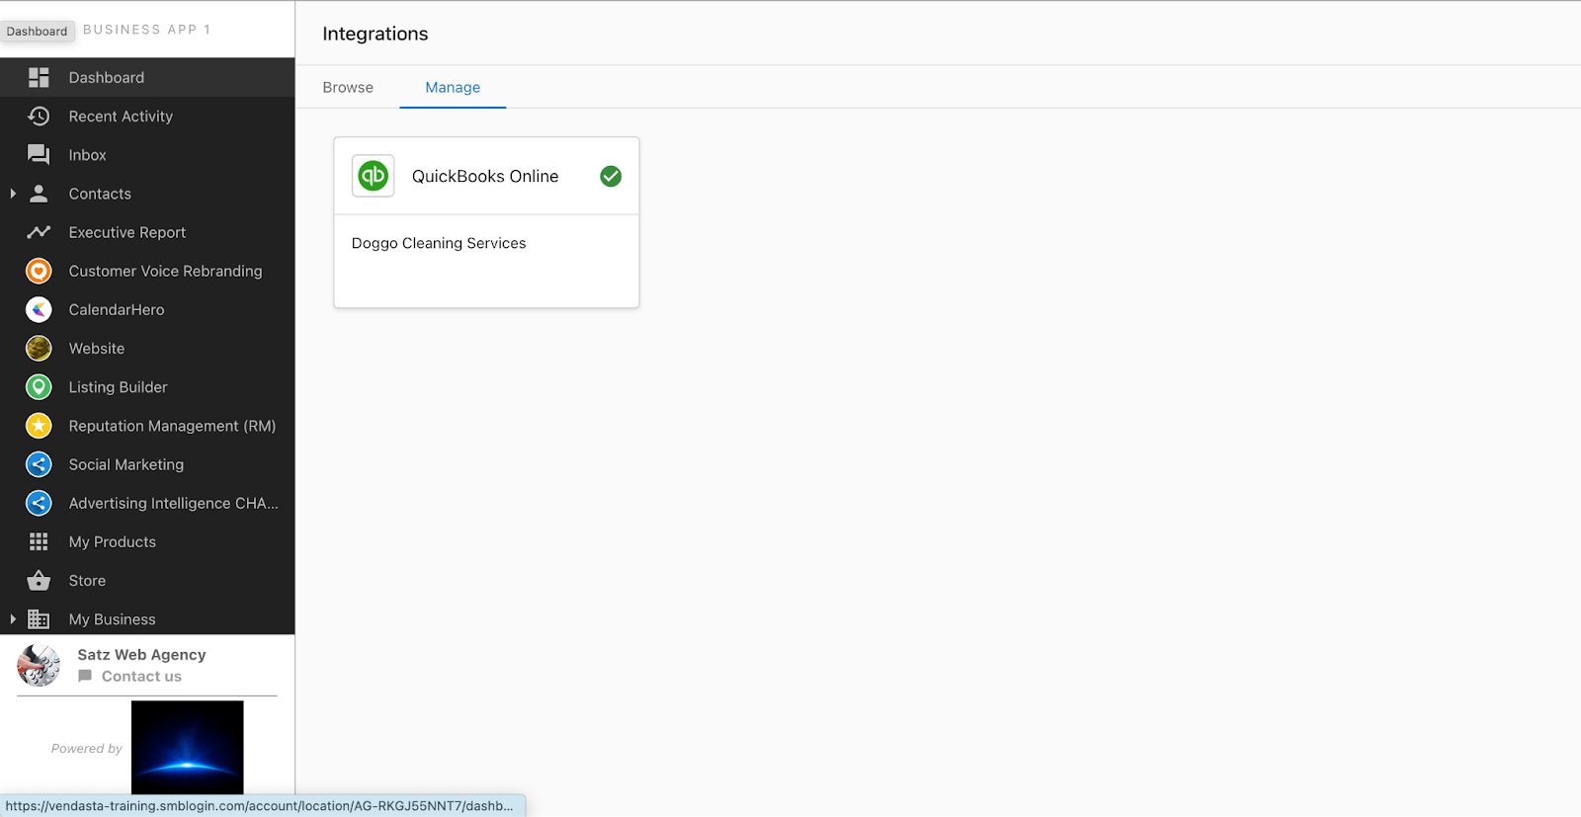Click the Listing Builder pin icon

39,387
